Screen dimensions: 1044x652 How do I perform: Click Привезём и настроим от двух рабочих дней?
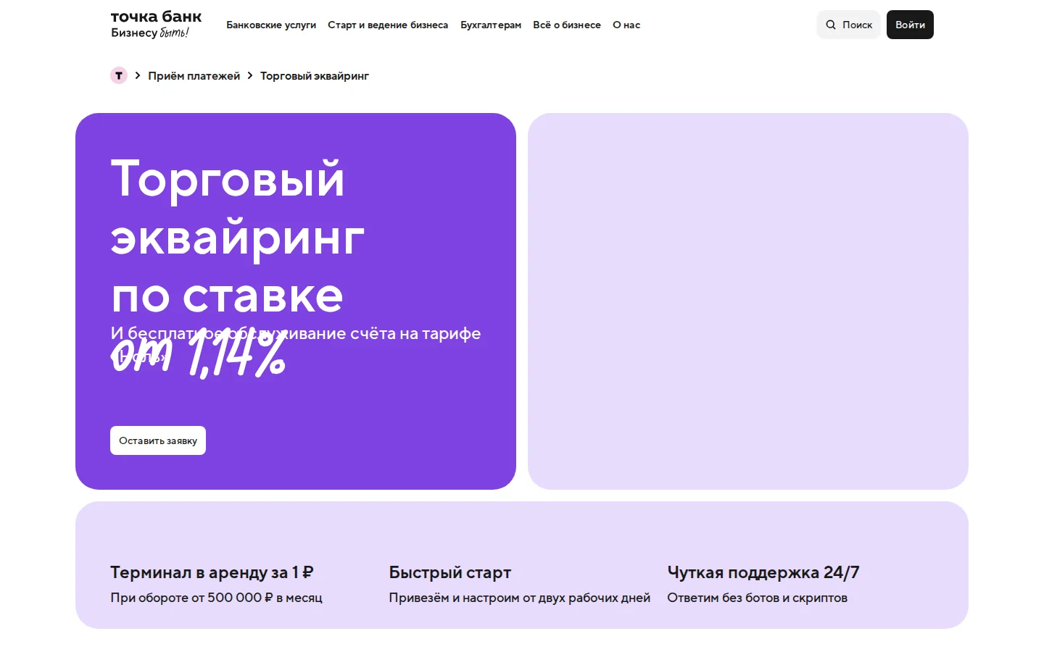519,598
